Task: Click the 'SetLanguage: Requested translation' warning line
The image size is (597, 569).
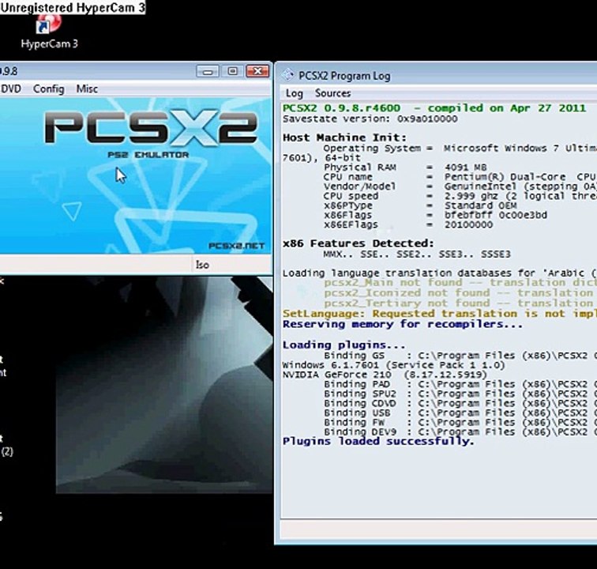Action: coord(439,314)
